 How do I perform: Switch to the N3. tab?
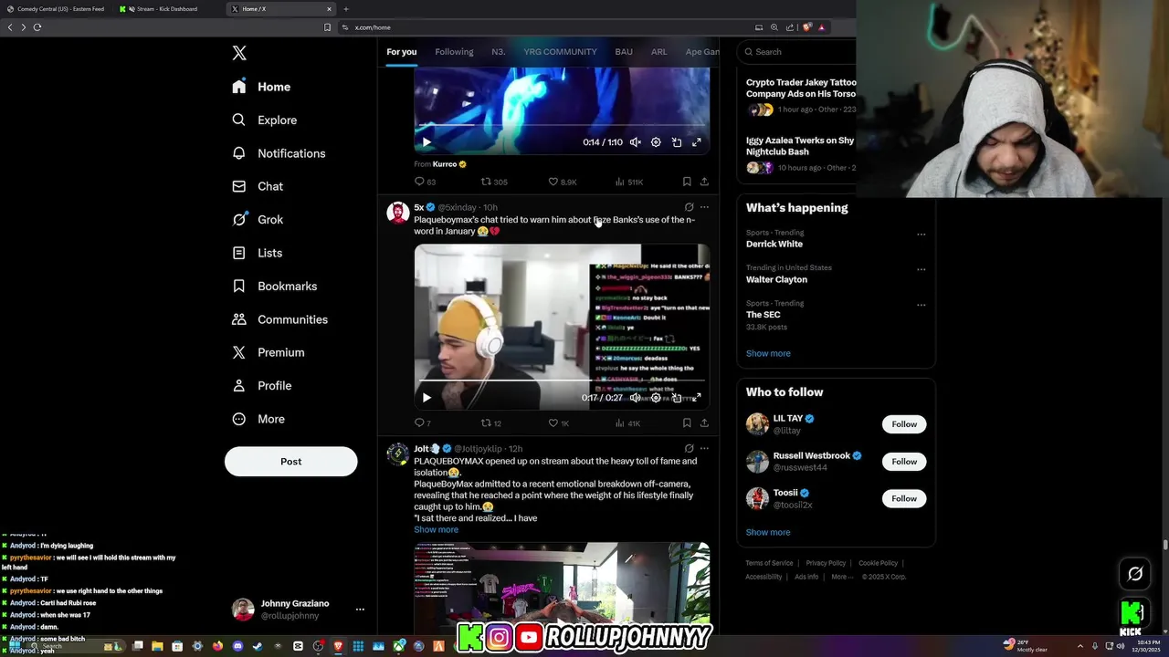pos(499,52)
